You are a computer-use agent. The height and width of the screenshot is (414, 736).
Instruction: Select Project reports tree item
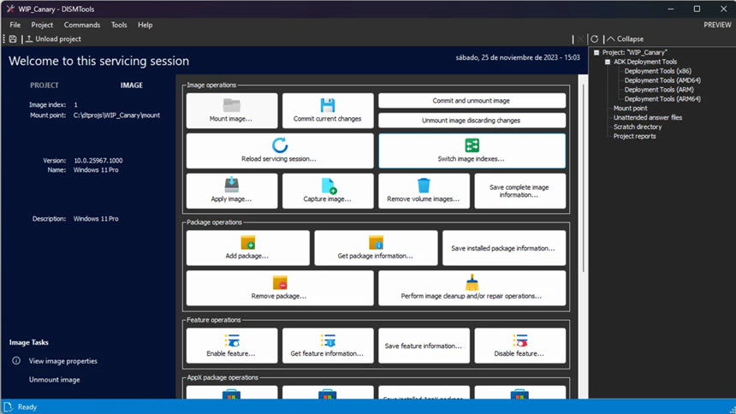point(635,137)
